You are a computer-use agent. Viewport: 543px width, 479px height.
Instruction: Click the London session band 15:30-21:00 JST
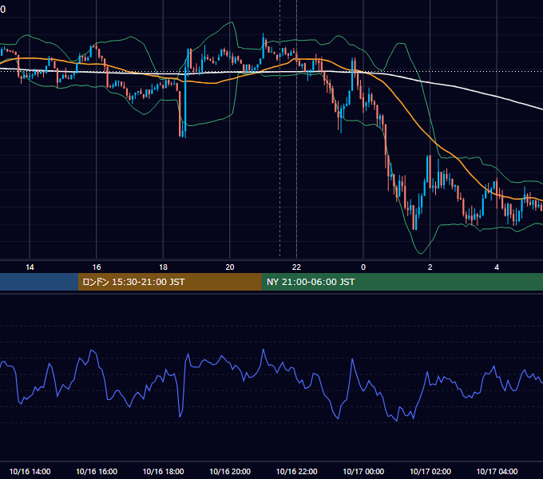[169, 282]
